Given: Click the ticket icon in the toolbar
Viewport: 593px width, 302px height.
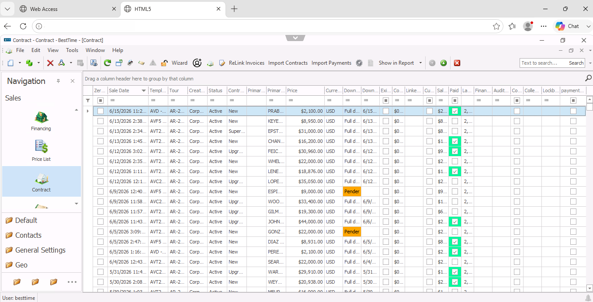Looking at the screenshot, I should click(142, 63).
